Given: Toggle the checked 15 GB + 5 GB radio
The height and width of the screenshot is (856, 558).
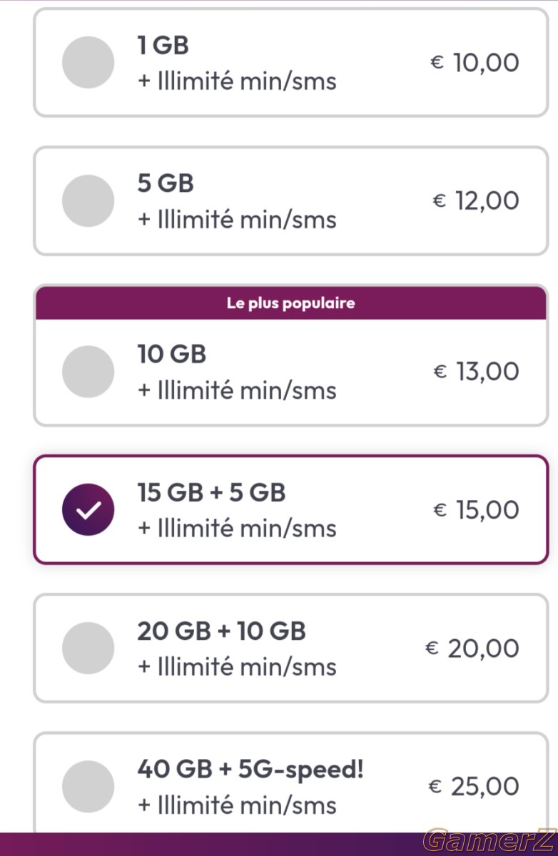Looking at the screenshot, I should coord(88,510).
